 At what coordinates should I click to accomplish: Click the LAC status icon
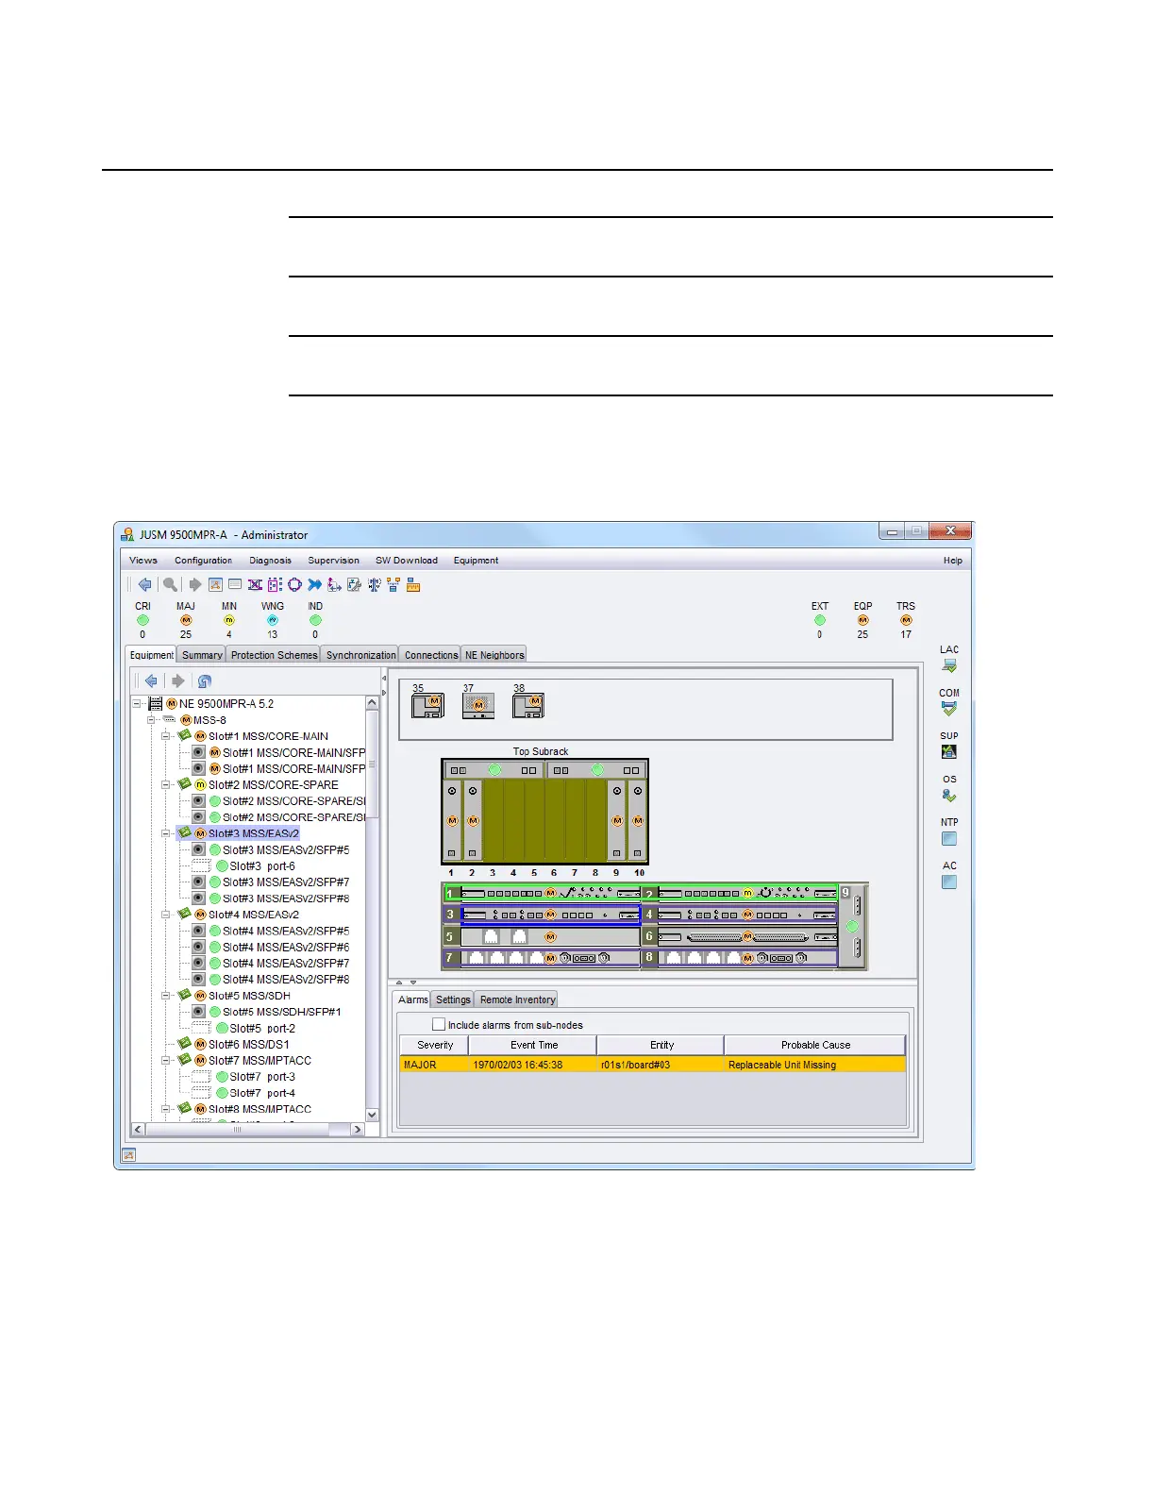click(949, 665)
